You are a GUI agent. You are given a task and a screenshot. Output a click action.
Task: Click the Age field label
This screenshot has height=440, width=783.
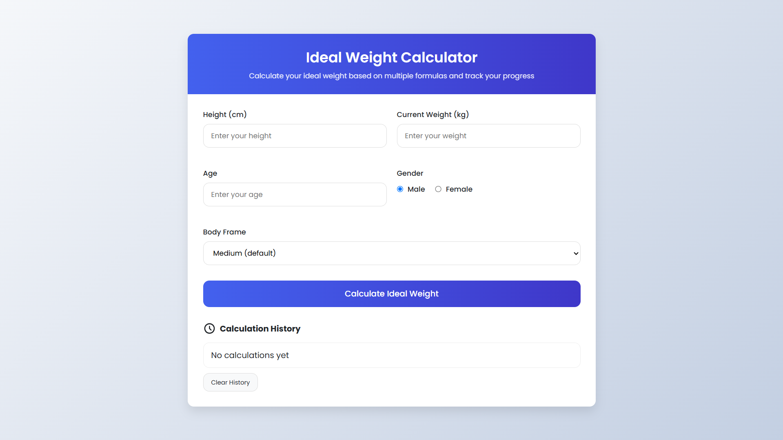(210, 173)
